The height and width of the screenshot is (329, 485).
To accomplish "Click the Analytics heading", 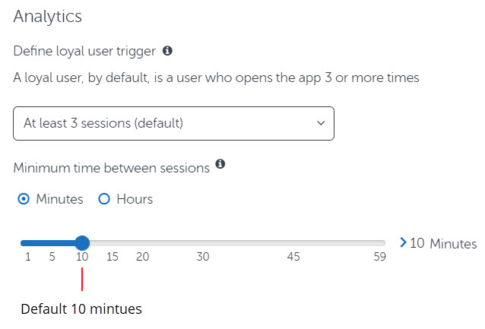I will (x=48, y=17).
